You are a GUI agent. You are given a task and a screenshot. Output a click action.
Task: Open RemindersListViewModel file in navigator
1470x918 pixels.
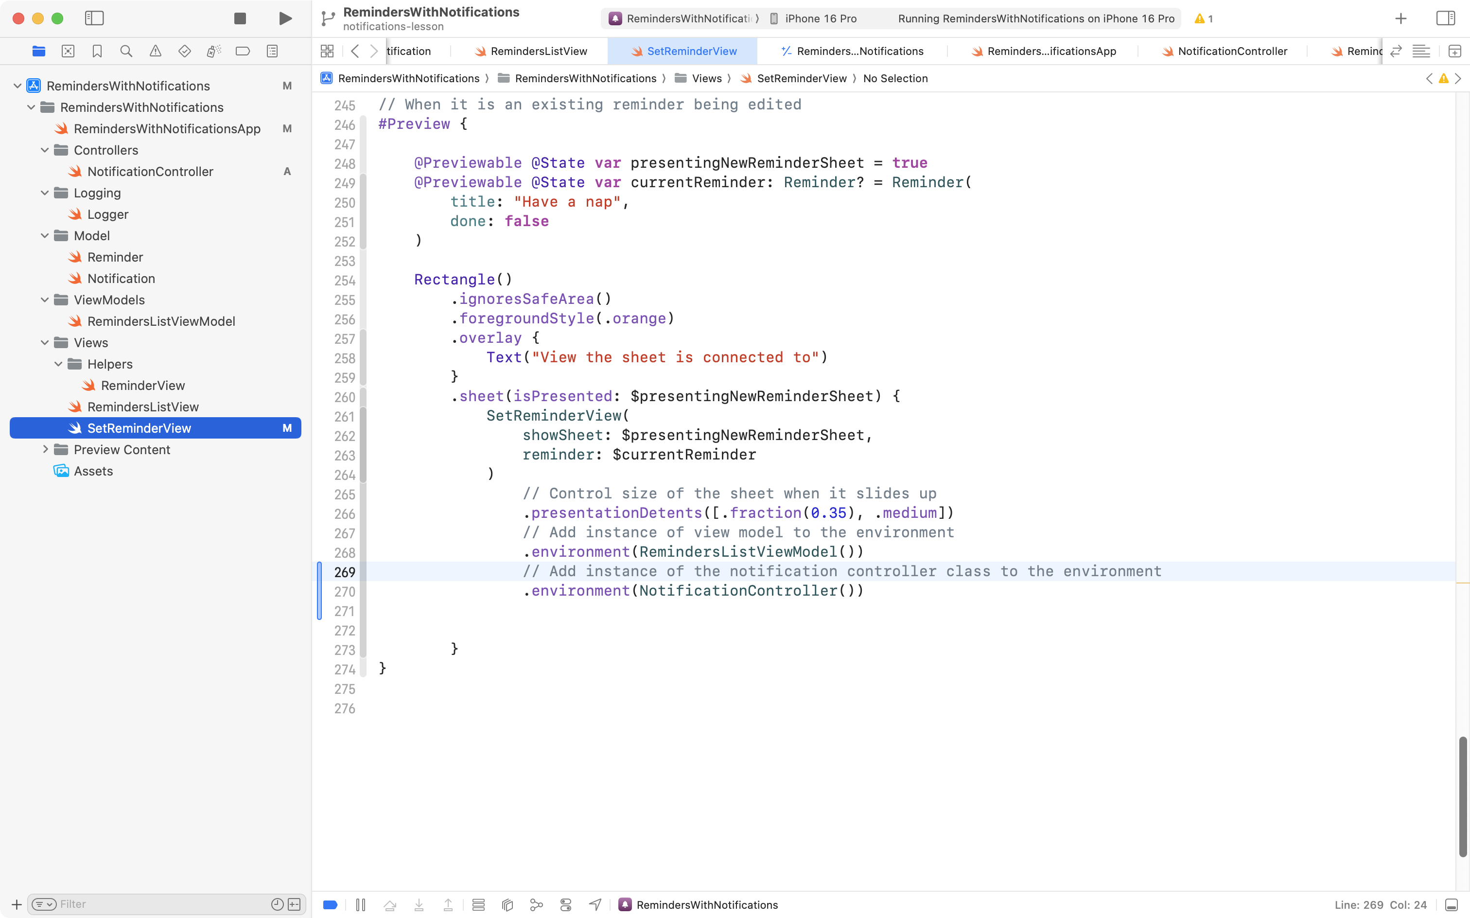pos(161,321)
